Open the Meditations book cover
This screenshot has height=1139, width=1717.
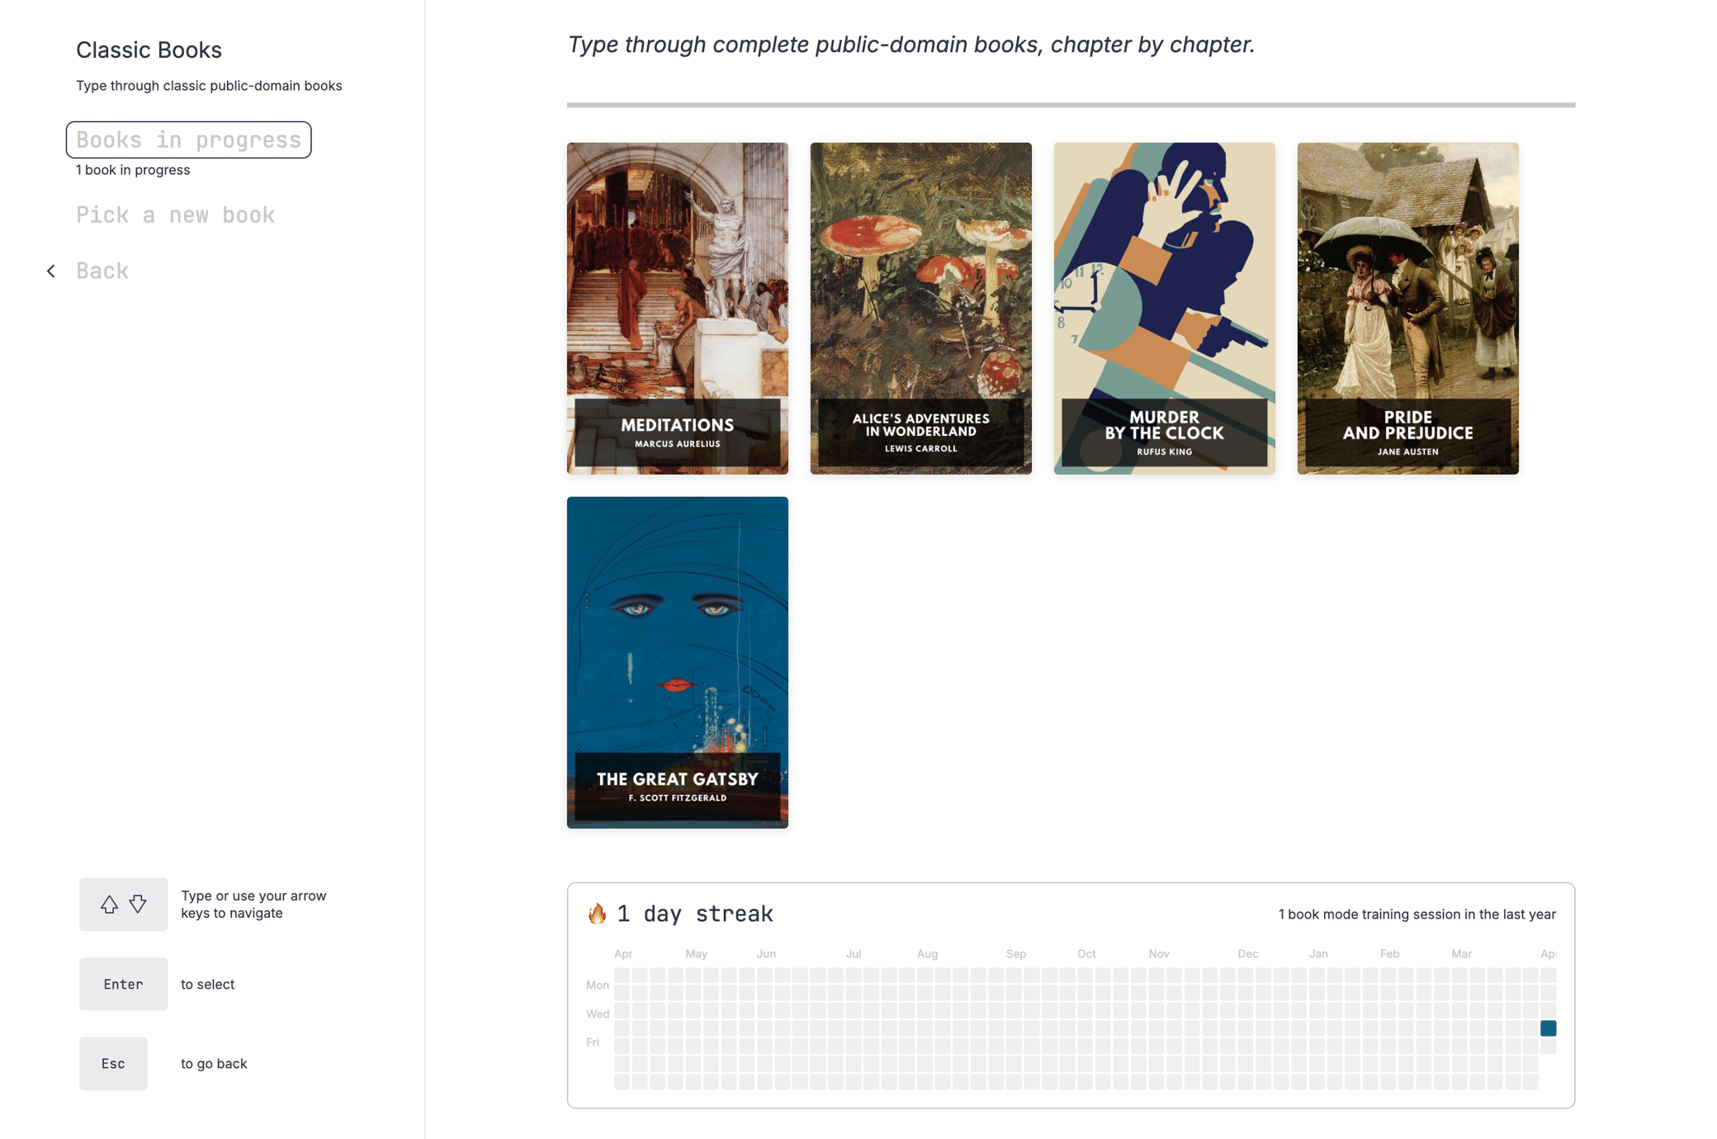coord(677,308)
